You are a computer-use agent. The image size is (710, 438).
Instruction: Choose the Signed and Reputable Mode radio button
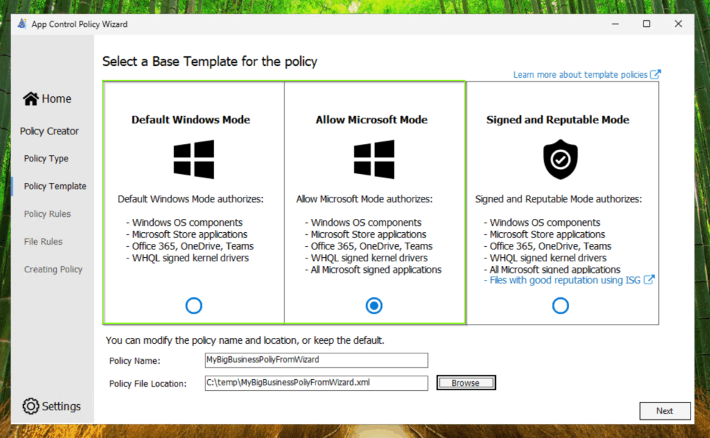(560, 306)
